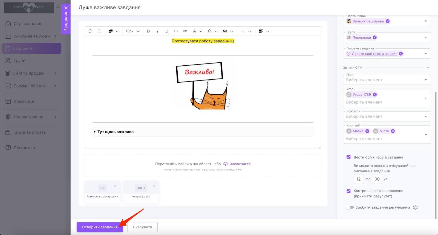Expand the Постановник dropdown
This screenshot has height=235, width=438.
[x=426, y=21]
